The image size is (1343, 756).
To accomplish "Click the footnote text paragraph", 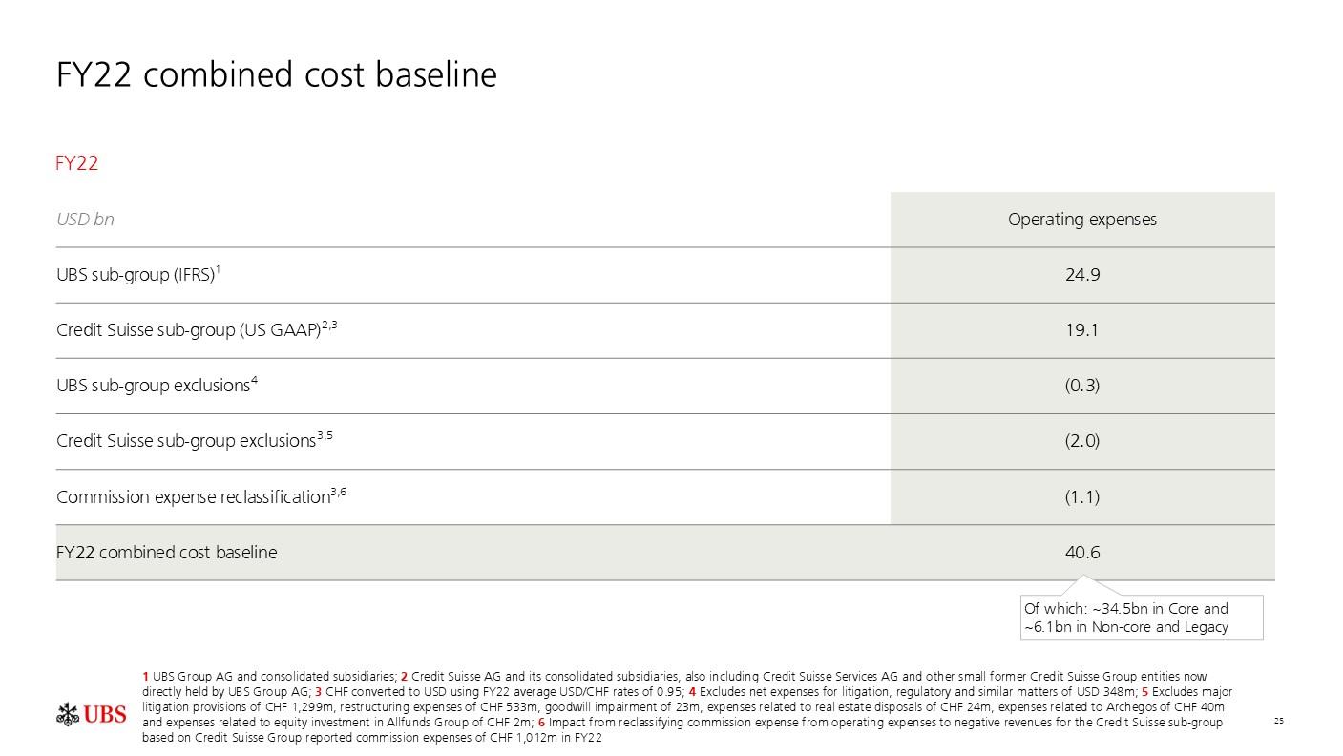I will pyautogui.click(x=687, y=707).
